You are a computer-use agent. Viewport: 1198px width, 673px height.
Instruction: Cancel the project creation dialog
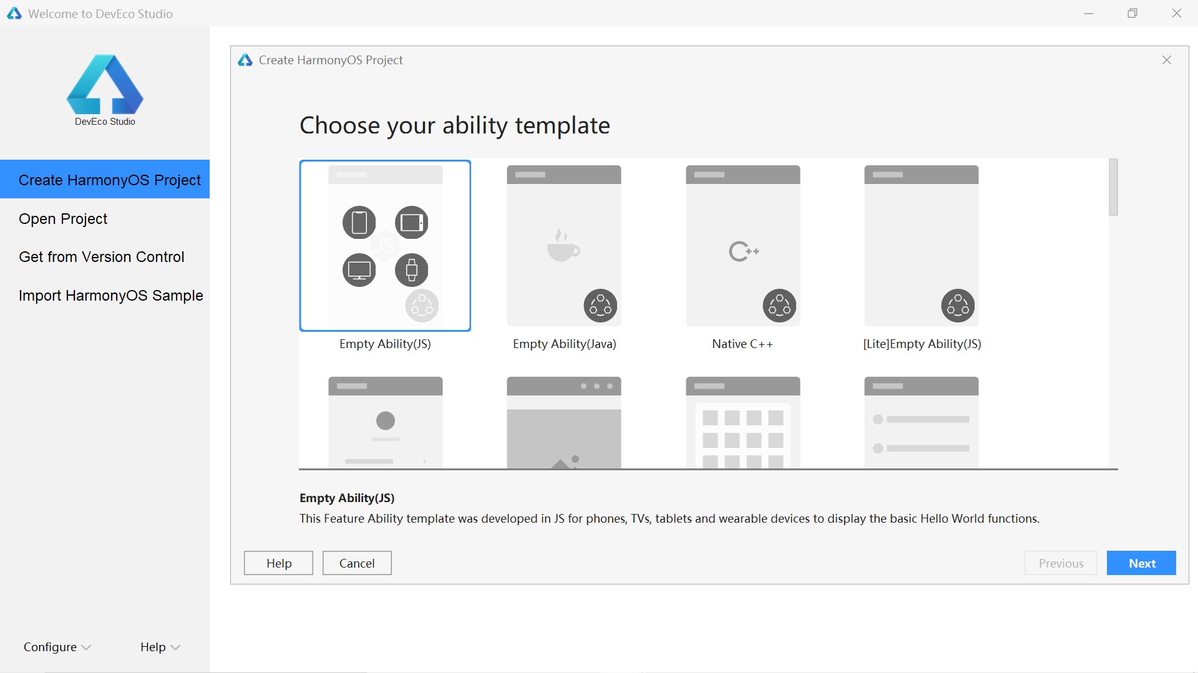pos(357,563)
